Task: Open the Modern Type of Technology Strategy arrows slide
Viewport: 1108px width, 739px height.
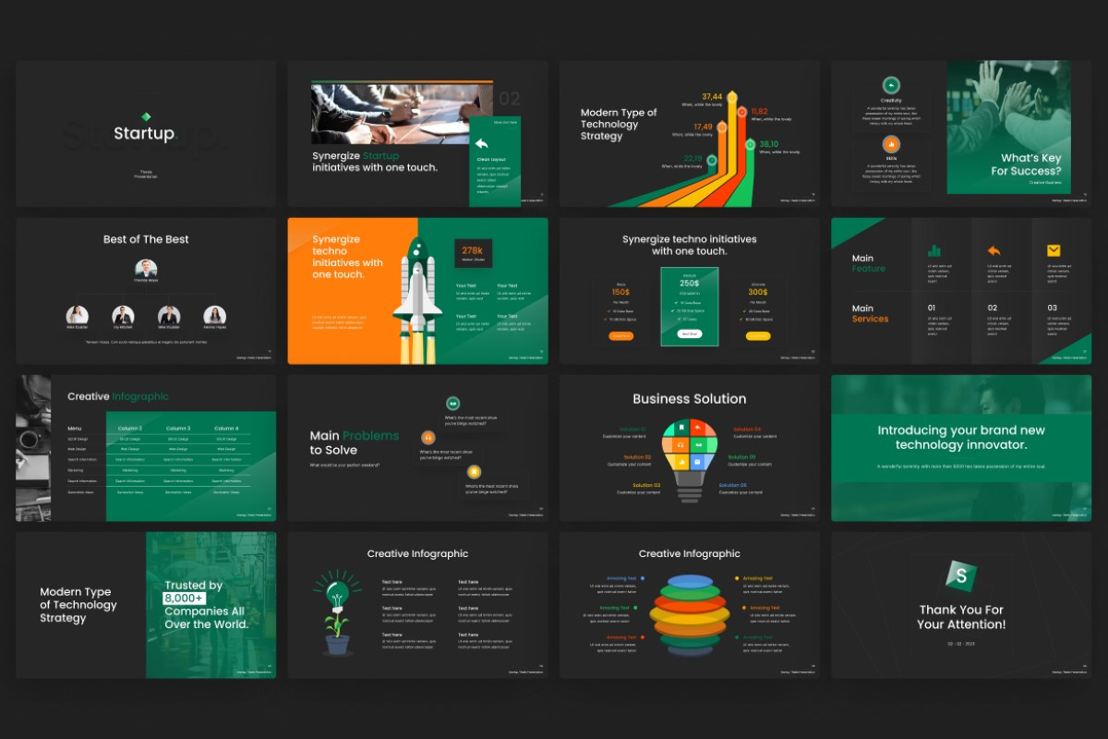Action: pyautogui.click(x=689, y=134)
